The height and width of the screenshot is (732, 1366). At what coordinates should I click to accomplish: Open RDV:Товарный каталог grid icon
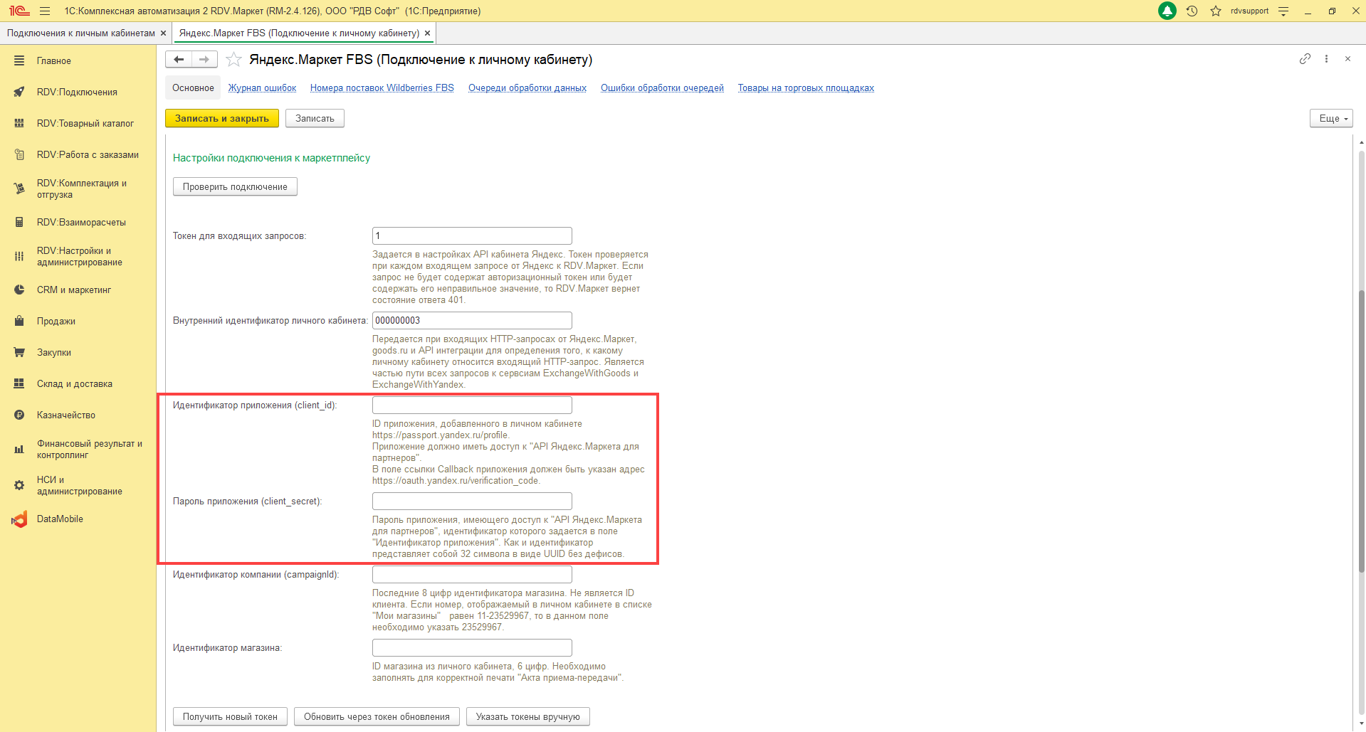coord(19,124)
